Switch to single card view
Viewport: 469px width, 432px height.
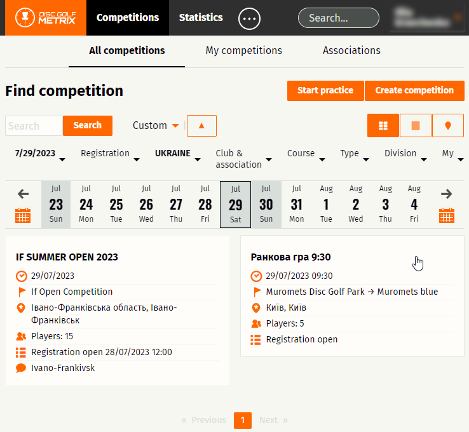tap(416, 126)
